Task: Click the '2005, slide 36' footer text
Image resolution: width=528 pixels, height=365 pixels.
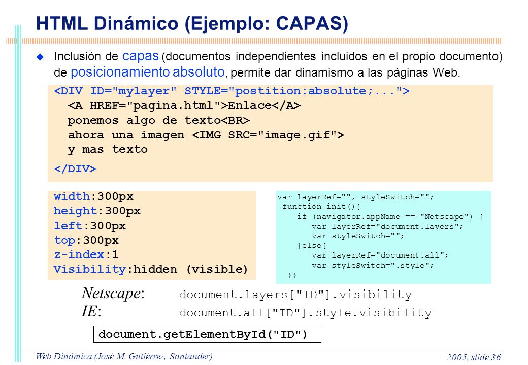Action: coord(474,357)
